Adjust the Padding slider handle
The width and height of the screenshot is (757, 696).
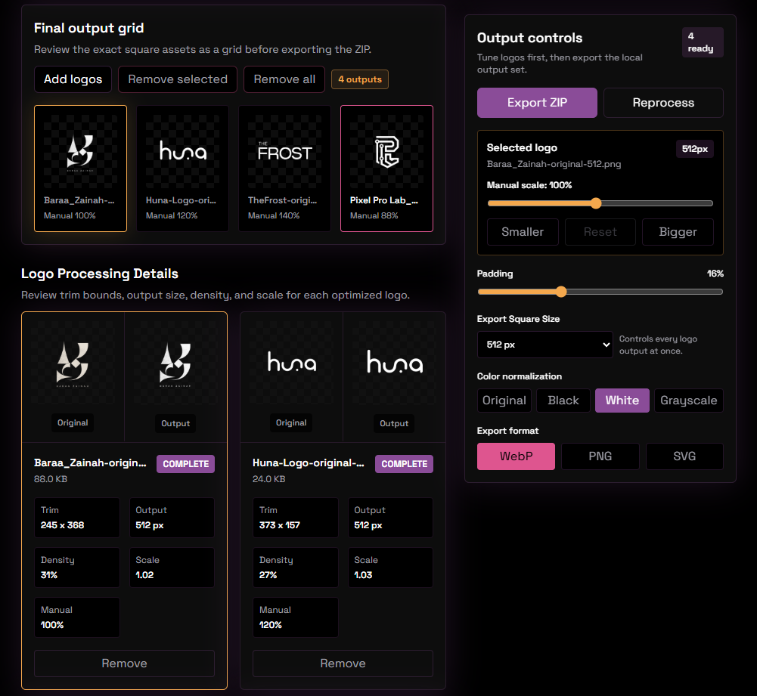click(x=561, y=292)
